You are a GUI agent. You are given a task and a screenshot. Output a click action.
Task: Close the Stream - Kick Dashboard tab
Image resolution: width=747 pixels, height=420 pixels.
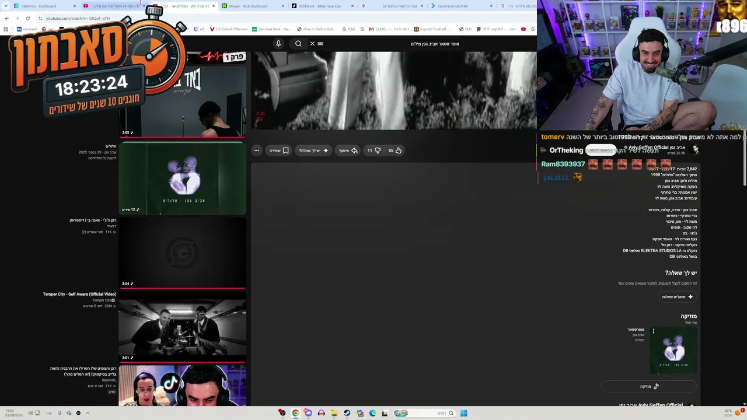pos(283,6)
